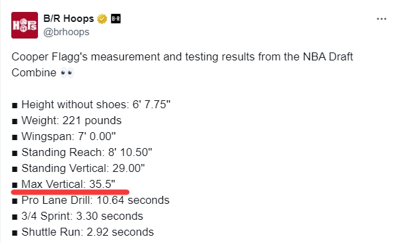Open the tweet's three-dot more menu
The image size is (398, 243).
[381, 19]
